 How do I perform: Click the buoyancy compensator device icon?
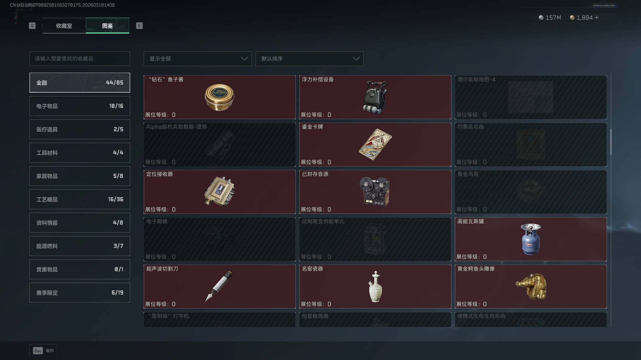375,97
